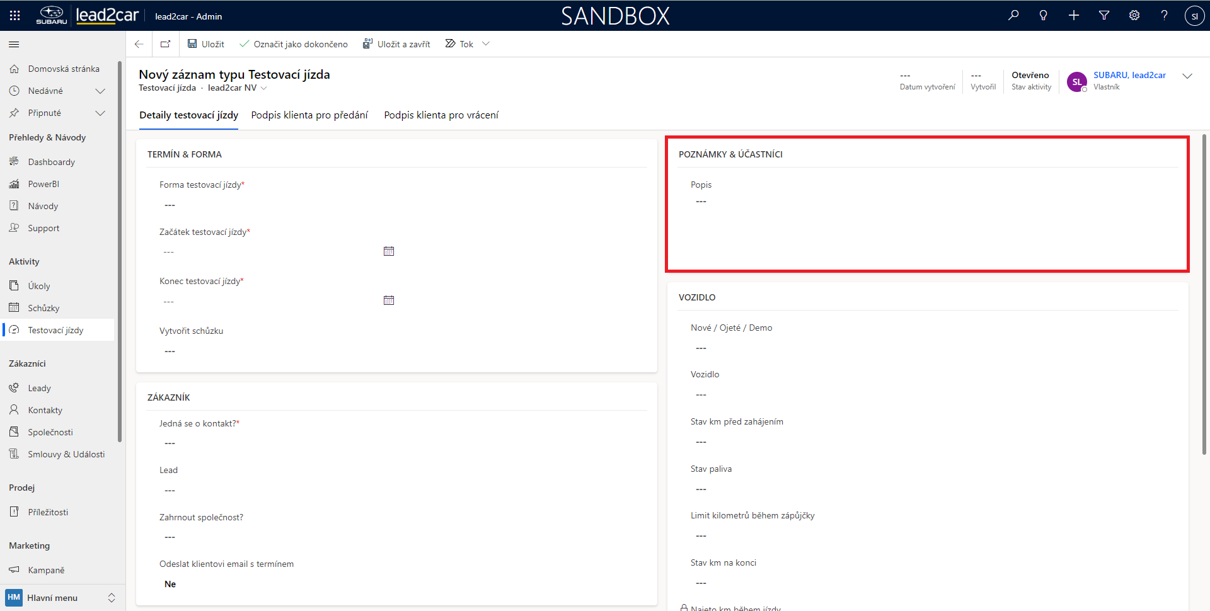Click the search magnifier icon in header
The width and height of the screenshot is (1210, 611).
click(x=1013, y=16)
